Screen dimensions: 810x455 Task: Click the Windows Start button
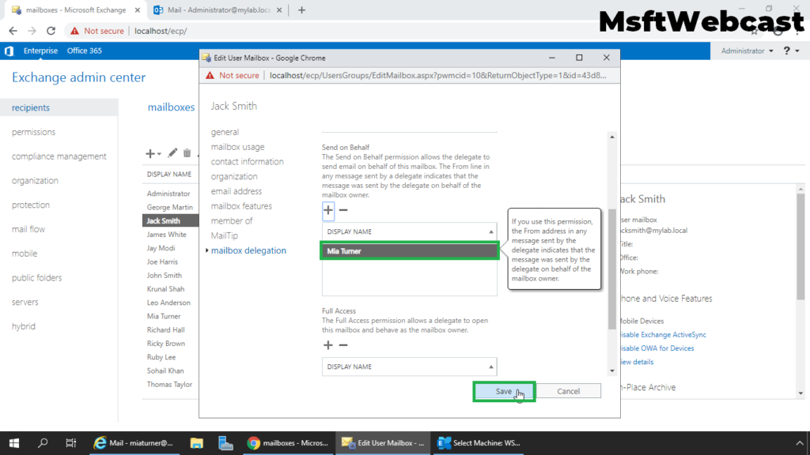[14, 443]
